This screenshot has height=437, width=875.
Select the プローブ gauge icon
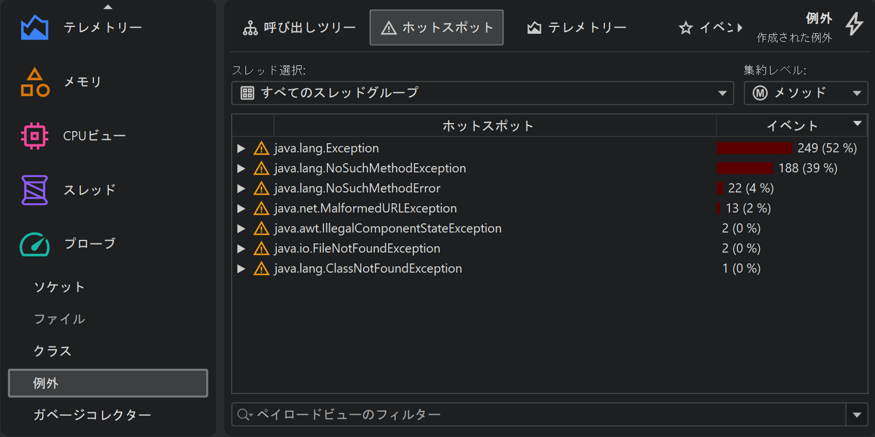pos(34,244)
